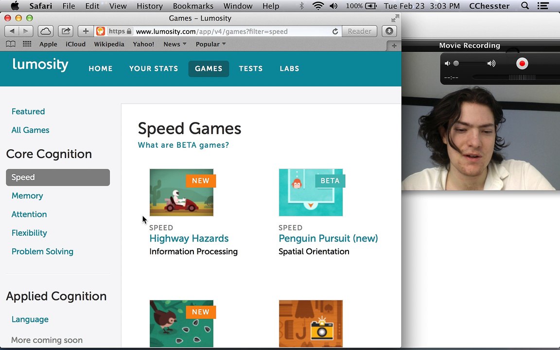Adjust the Movie Recording volume slider knob
Viewport: 560px width, 350px height.
coord(456,64)
